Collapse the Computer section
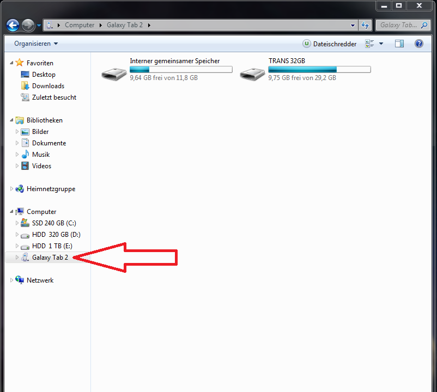Screen dimensions: 437x392 [11, 212]
